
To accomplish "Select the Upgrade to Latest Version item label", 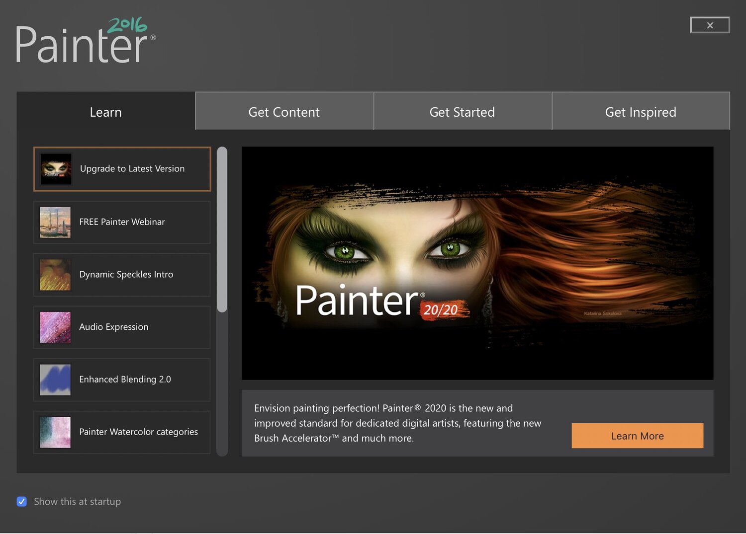I will click(132, 169).
